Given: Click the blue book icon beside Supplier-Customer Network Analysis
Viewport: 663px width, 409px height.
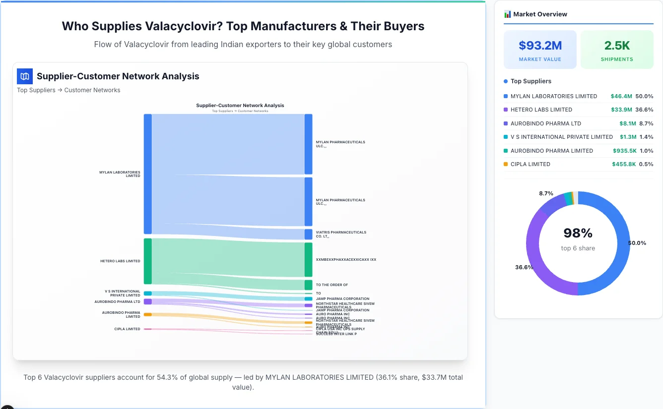Looking at the screenshot, I should point(24,76).
